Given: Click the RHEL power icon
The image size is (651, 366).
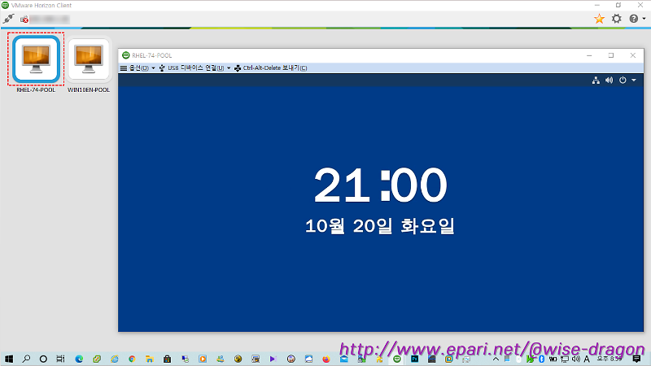Looking at the screenshot, I should pyautogui.click(x=623, y=81).
